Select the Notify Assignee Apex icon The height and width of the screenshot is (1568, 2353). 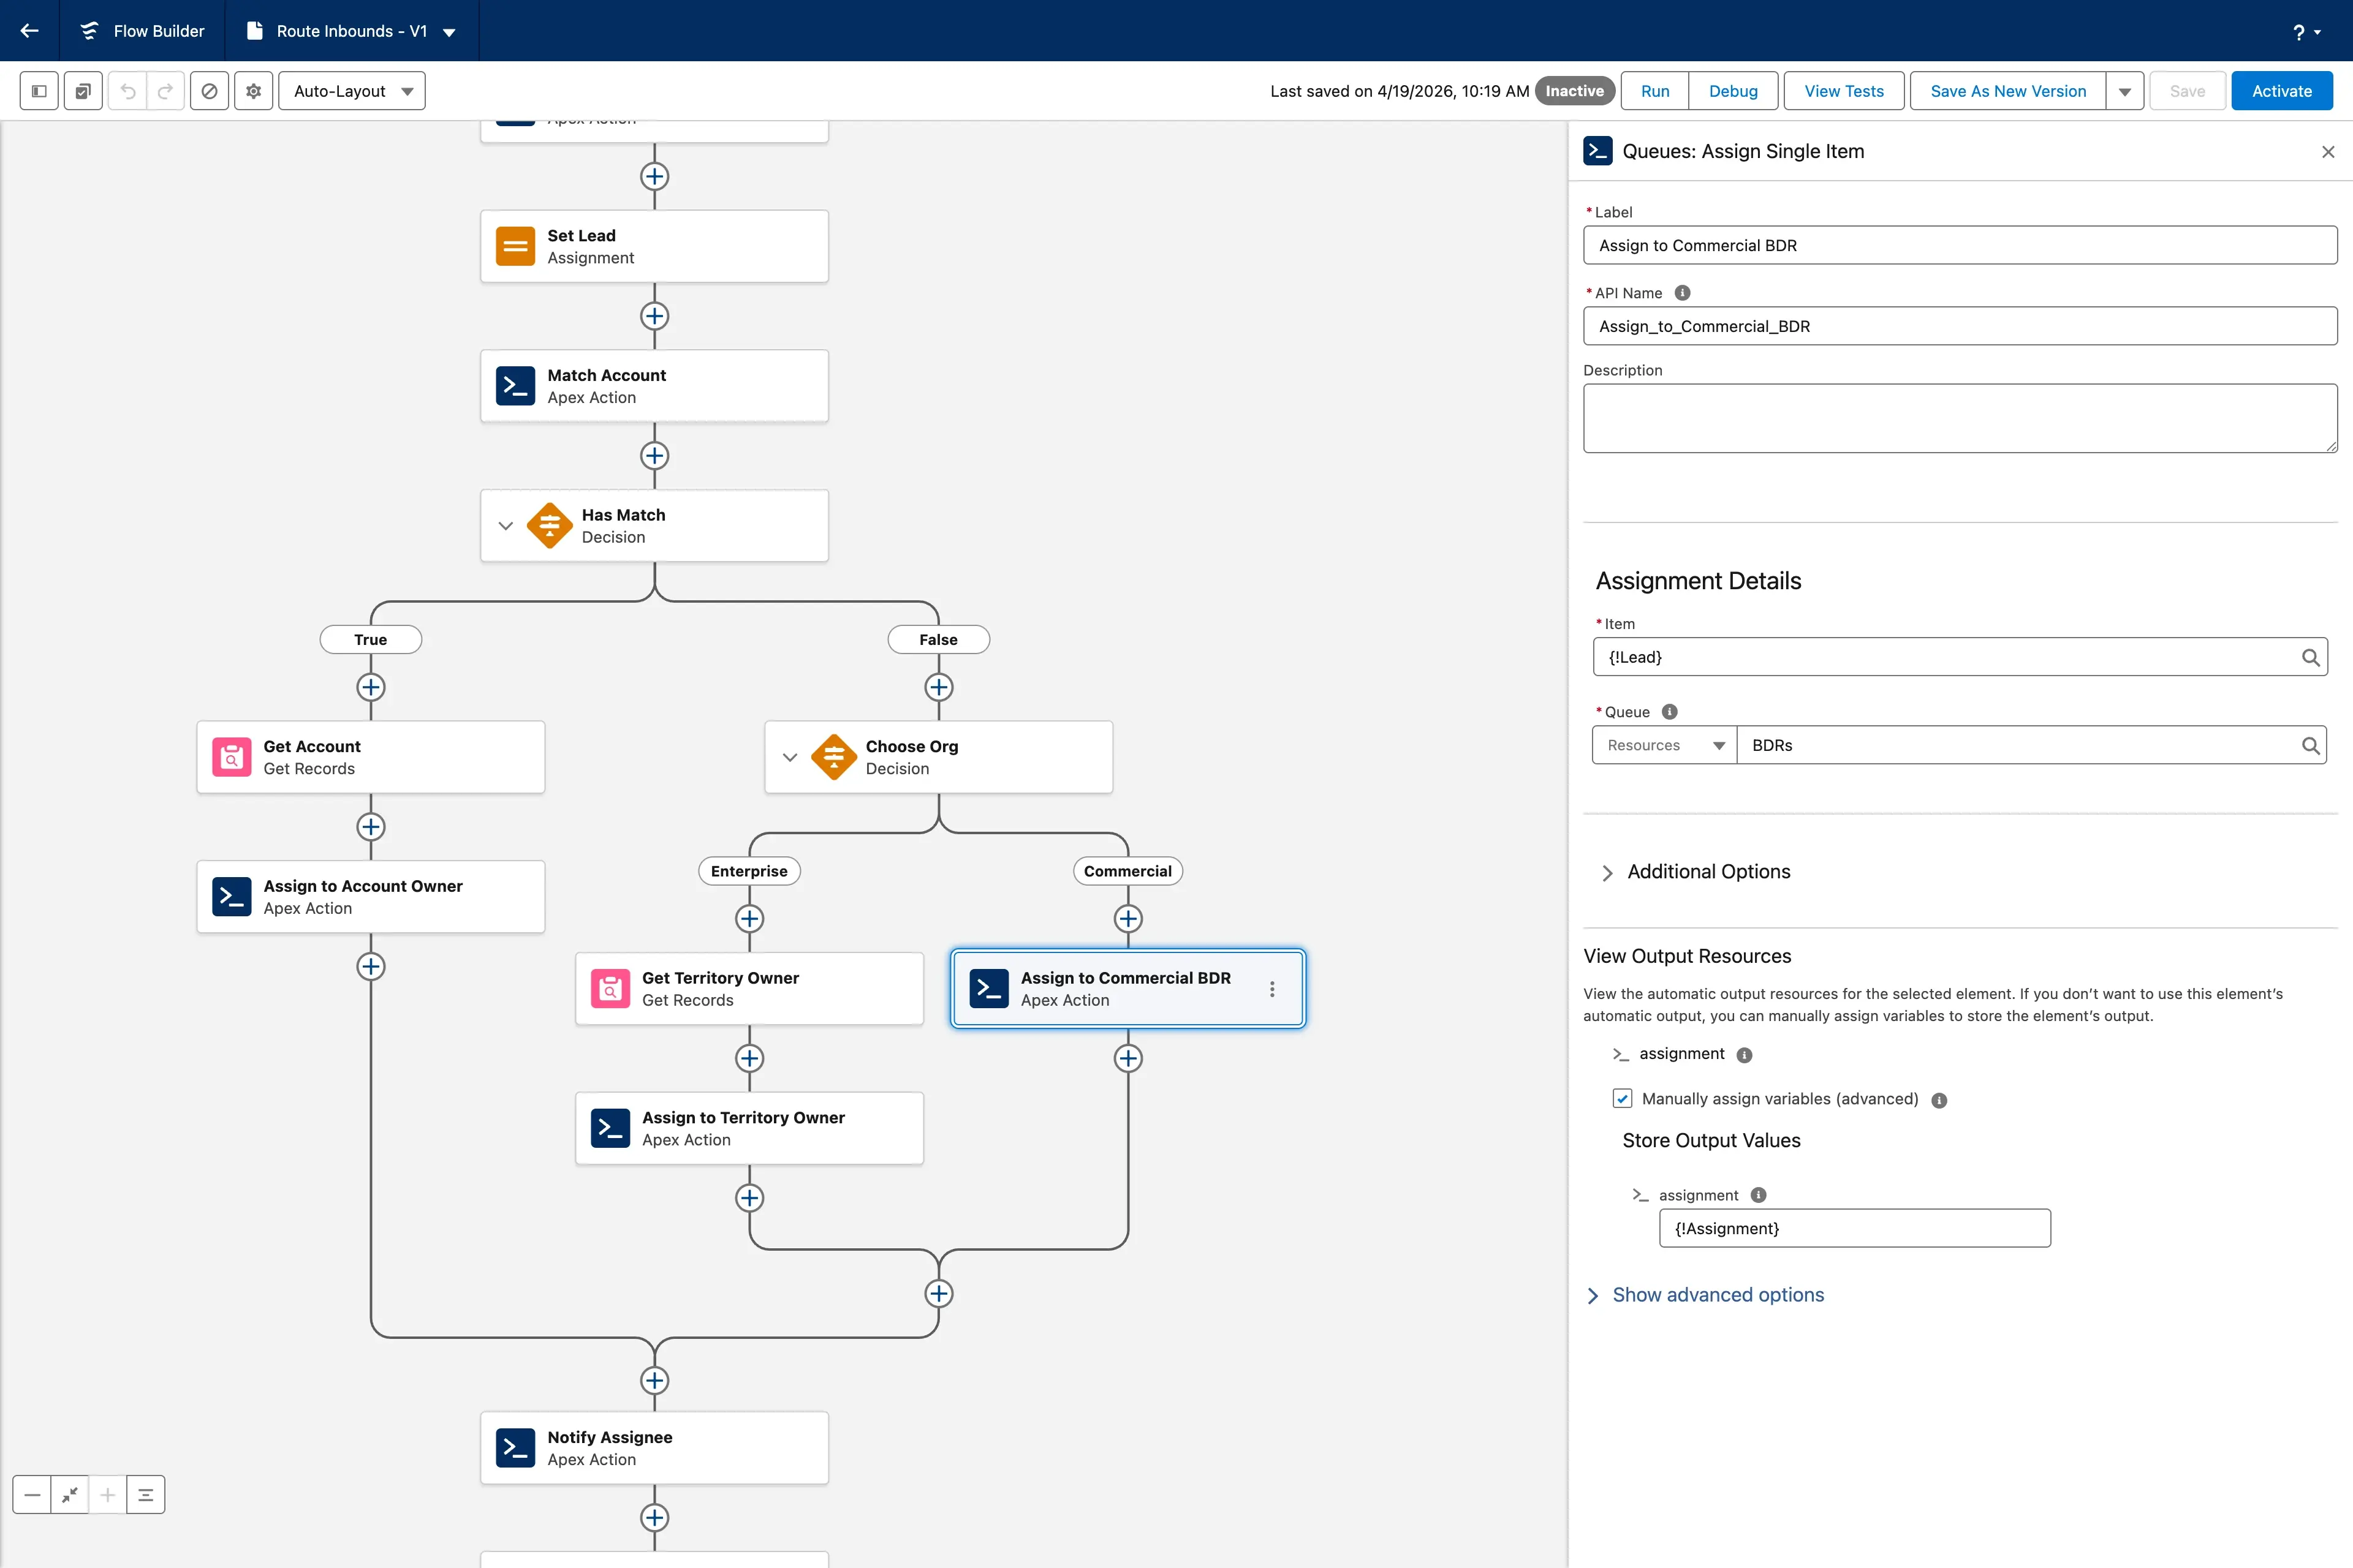515,1448
